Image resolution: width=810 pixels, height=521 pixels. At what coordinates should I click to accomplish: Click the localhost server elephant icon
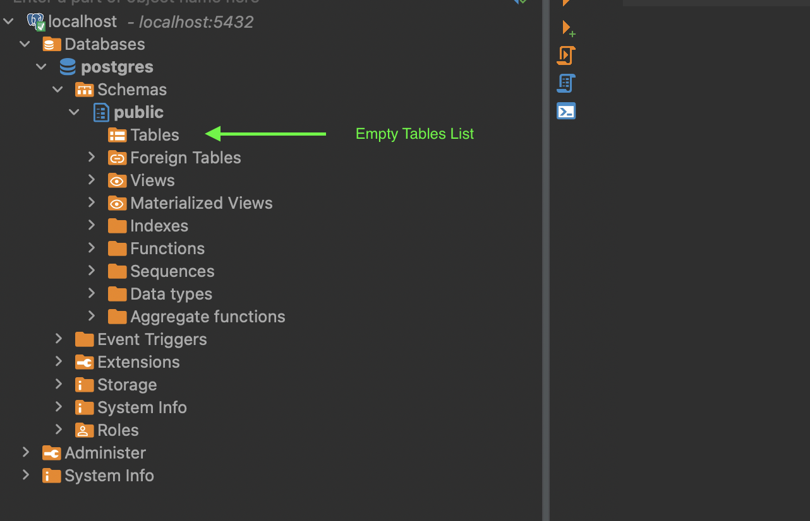click(35, 20)
